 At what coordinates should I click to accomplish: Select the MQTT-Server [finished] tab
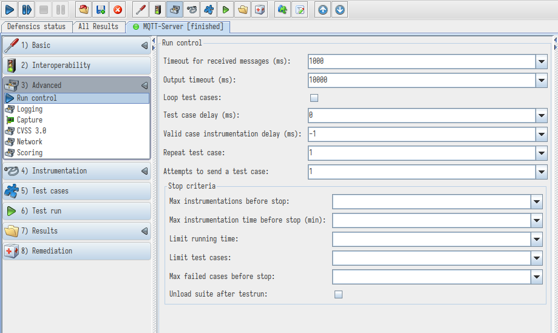pos(179,27)
